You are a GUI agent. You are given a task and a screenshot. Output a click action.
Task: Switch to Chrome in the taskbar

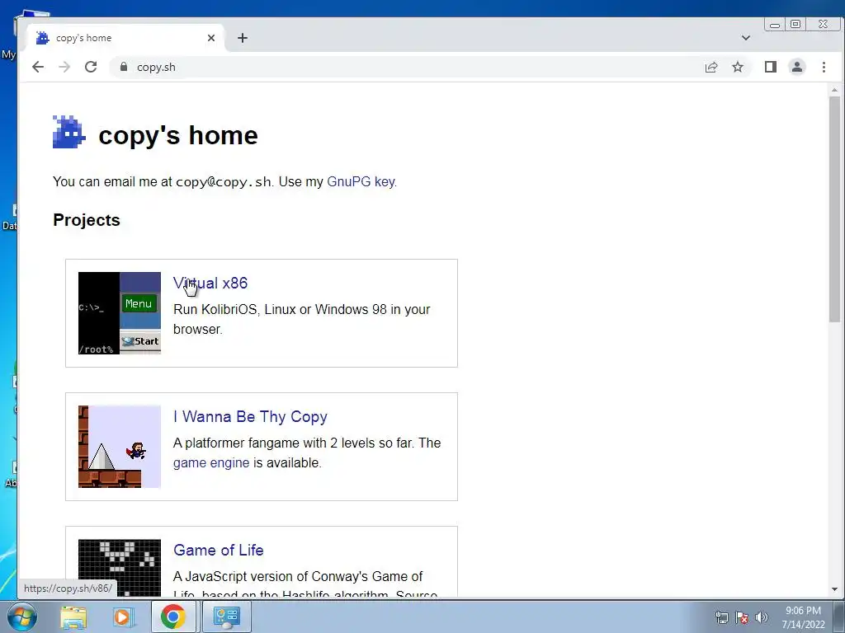[x=172, y=617]
